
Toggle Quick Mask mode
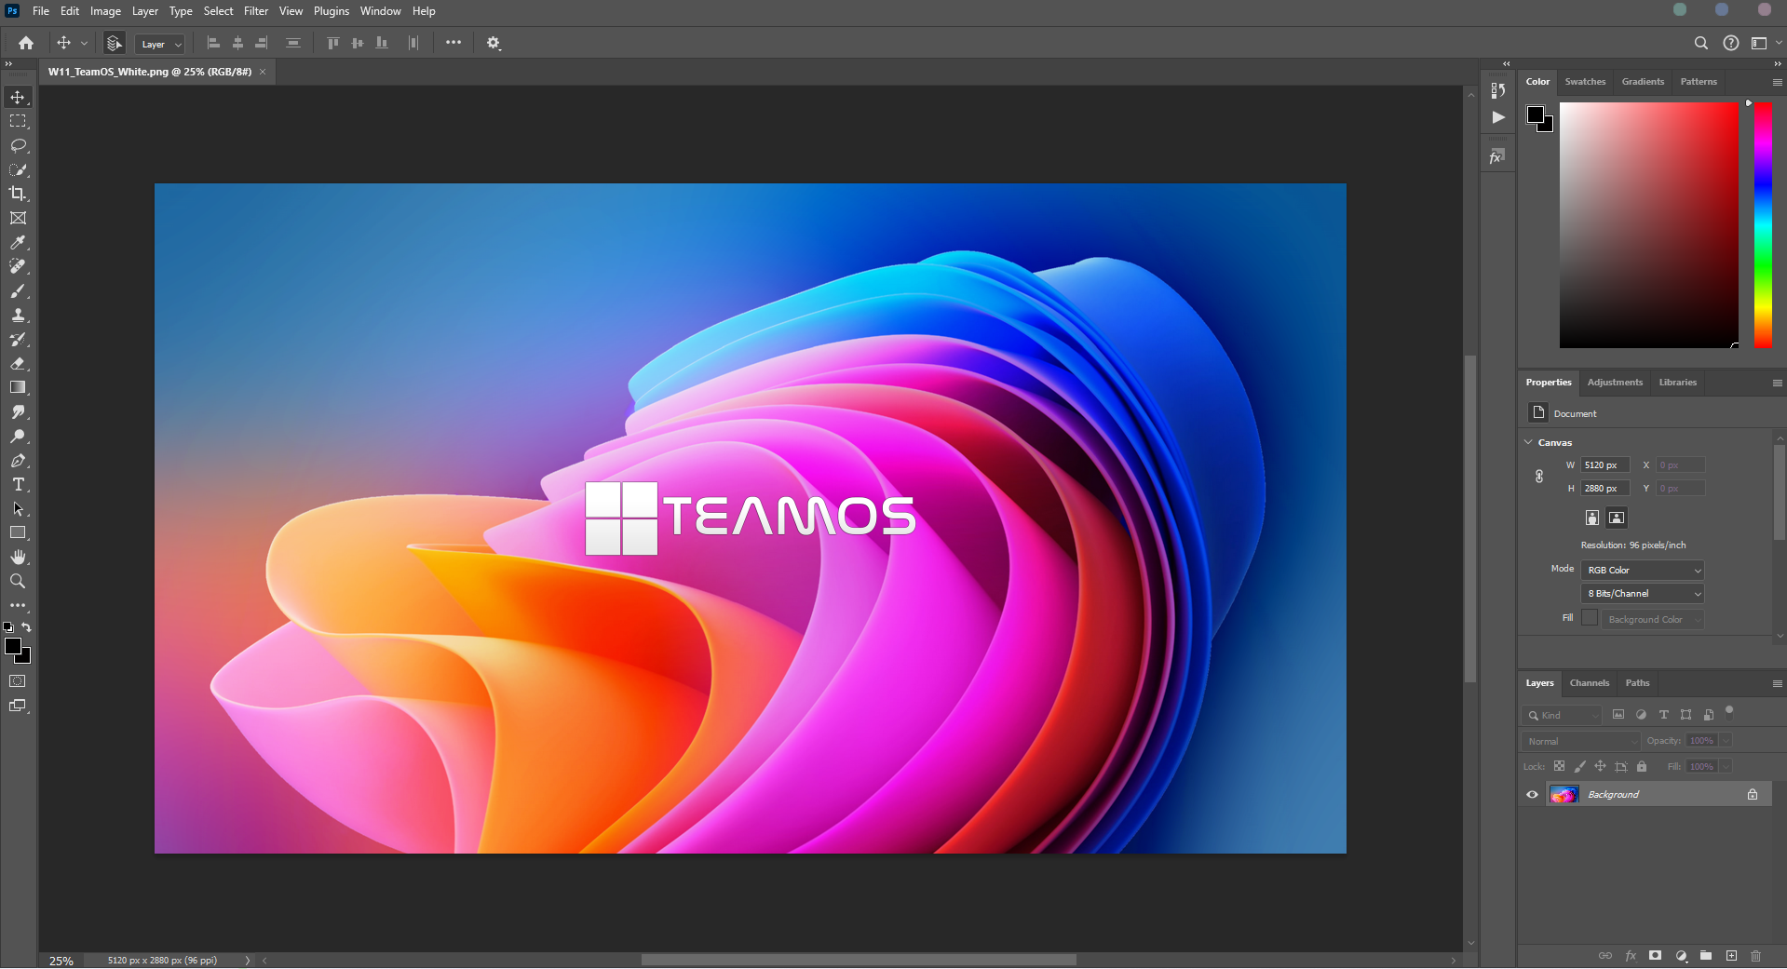18,681
